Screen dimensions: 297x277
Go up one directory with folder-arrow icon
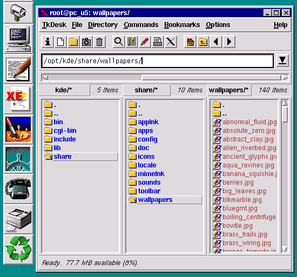[203, 42]
